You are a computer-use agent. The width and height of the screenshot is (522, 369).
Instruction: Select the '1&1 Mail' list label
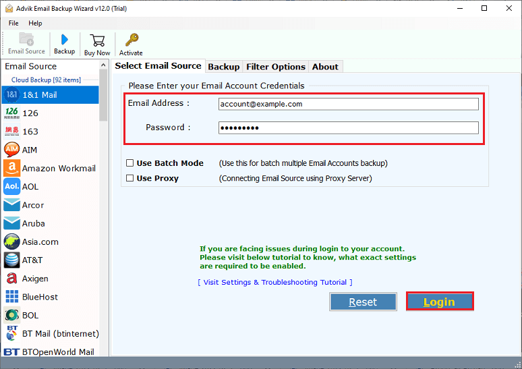pyautogui.click(x=40, y=95)
